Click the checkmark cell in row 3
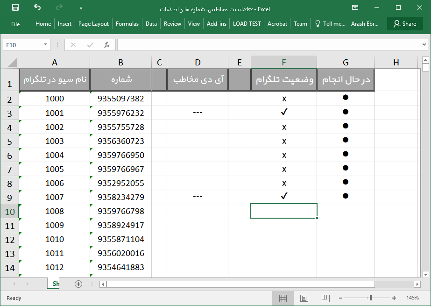Screen dimensions: 431x306 click(284, 113)
